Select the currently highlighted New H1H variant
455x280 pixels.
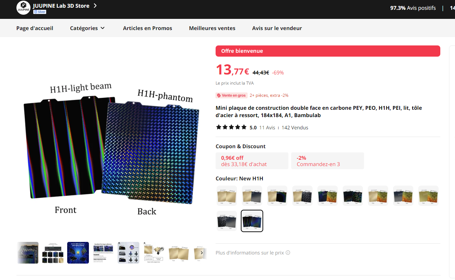pos(252,221)
